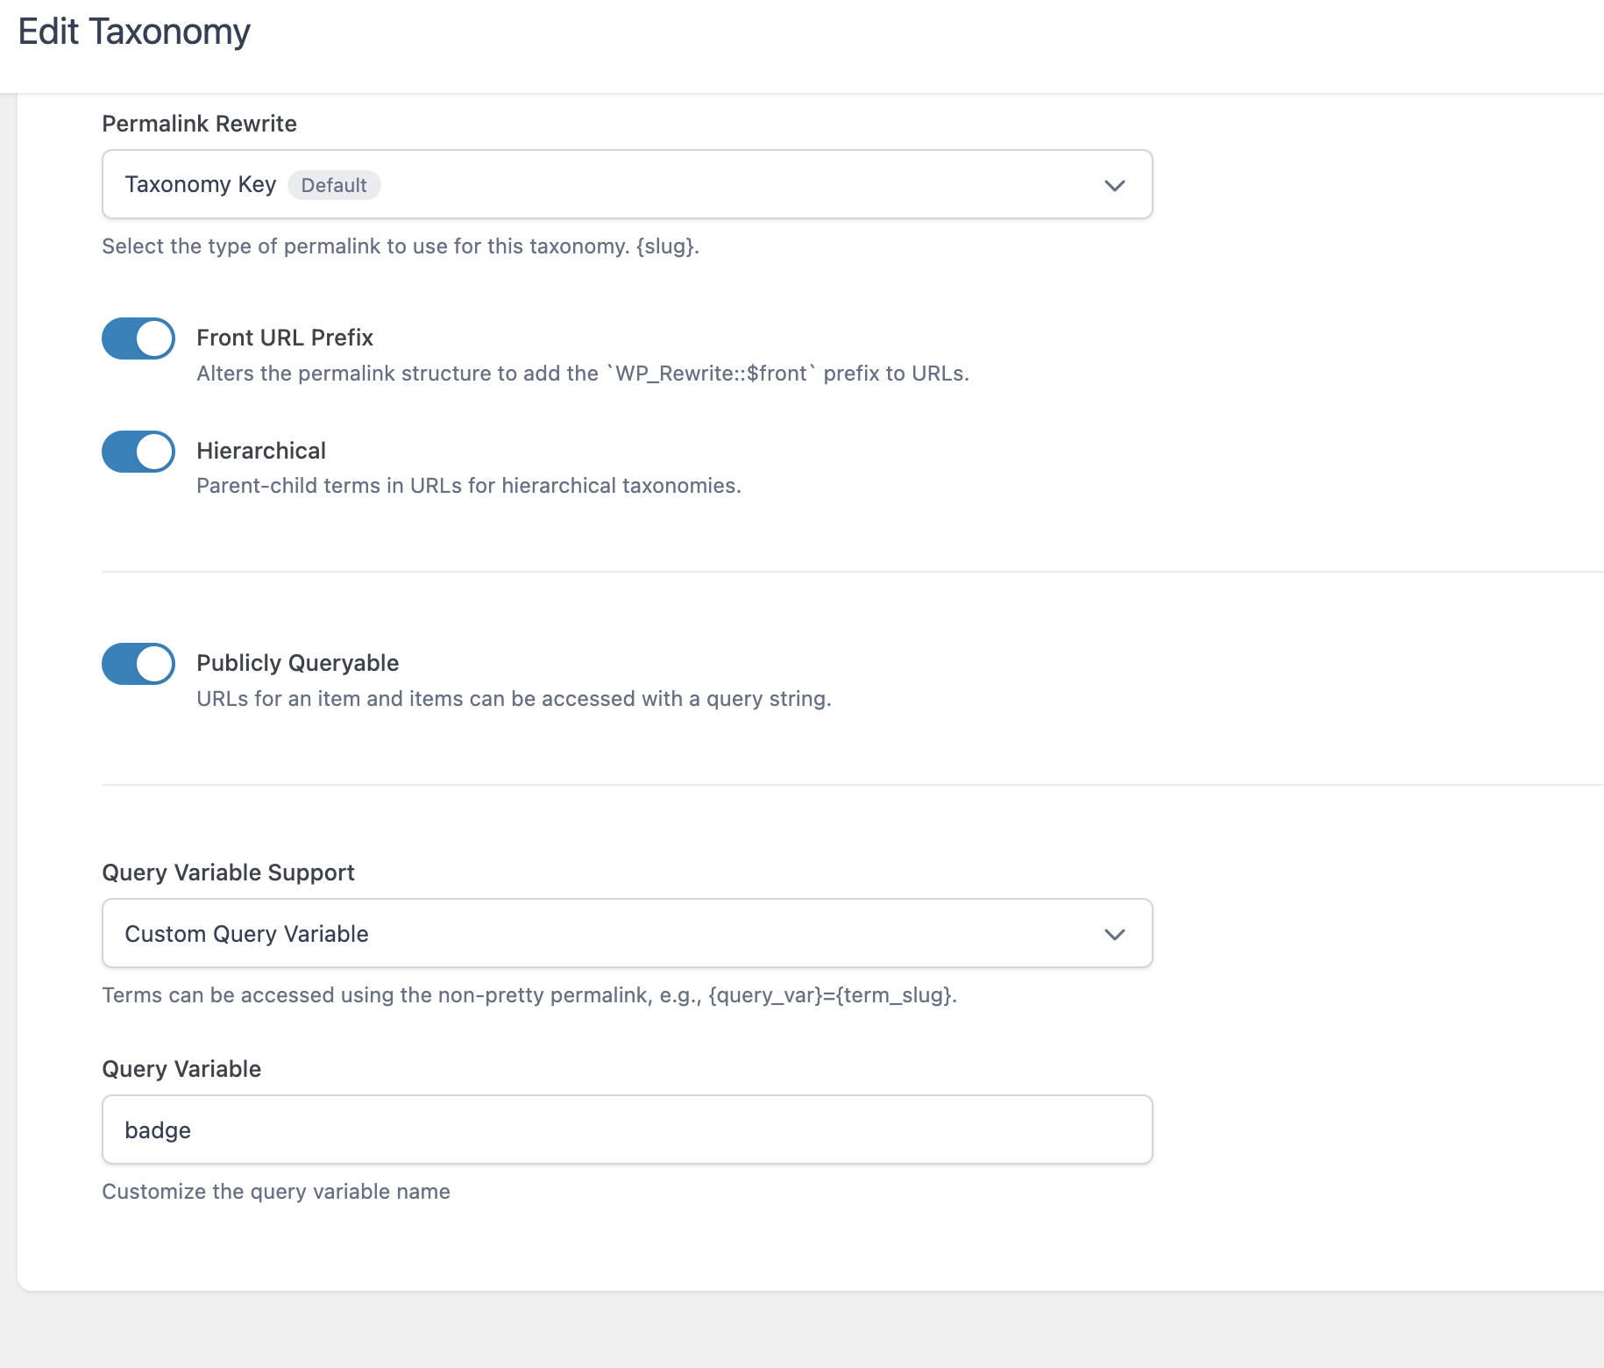1604x1368 pixels.
Task: Click the Query Variable Support chevron arrow
Action: (1114, 934)
